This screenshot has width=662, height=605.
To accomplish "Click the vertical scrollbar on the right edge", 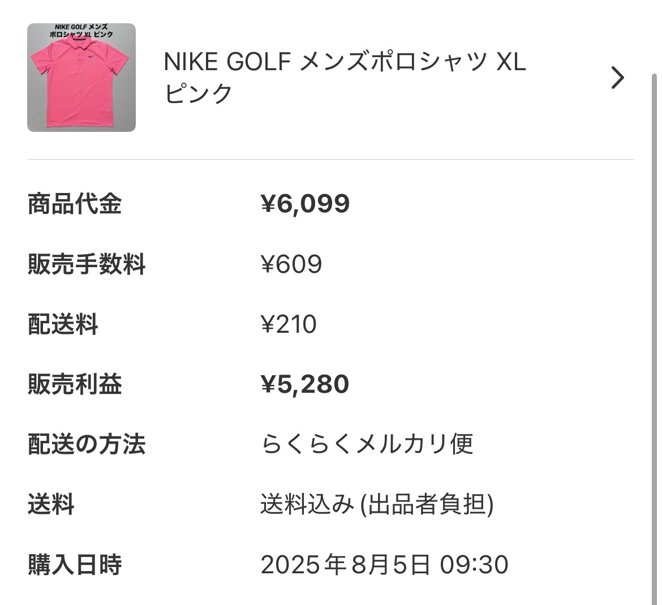I will pos(654,338).
